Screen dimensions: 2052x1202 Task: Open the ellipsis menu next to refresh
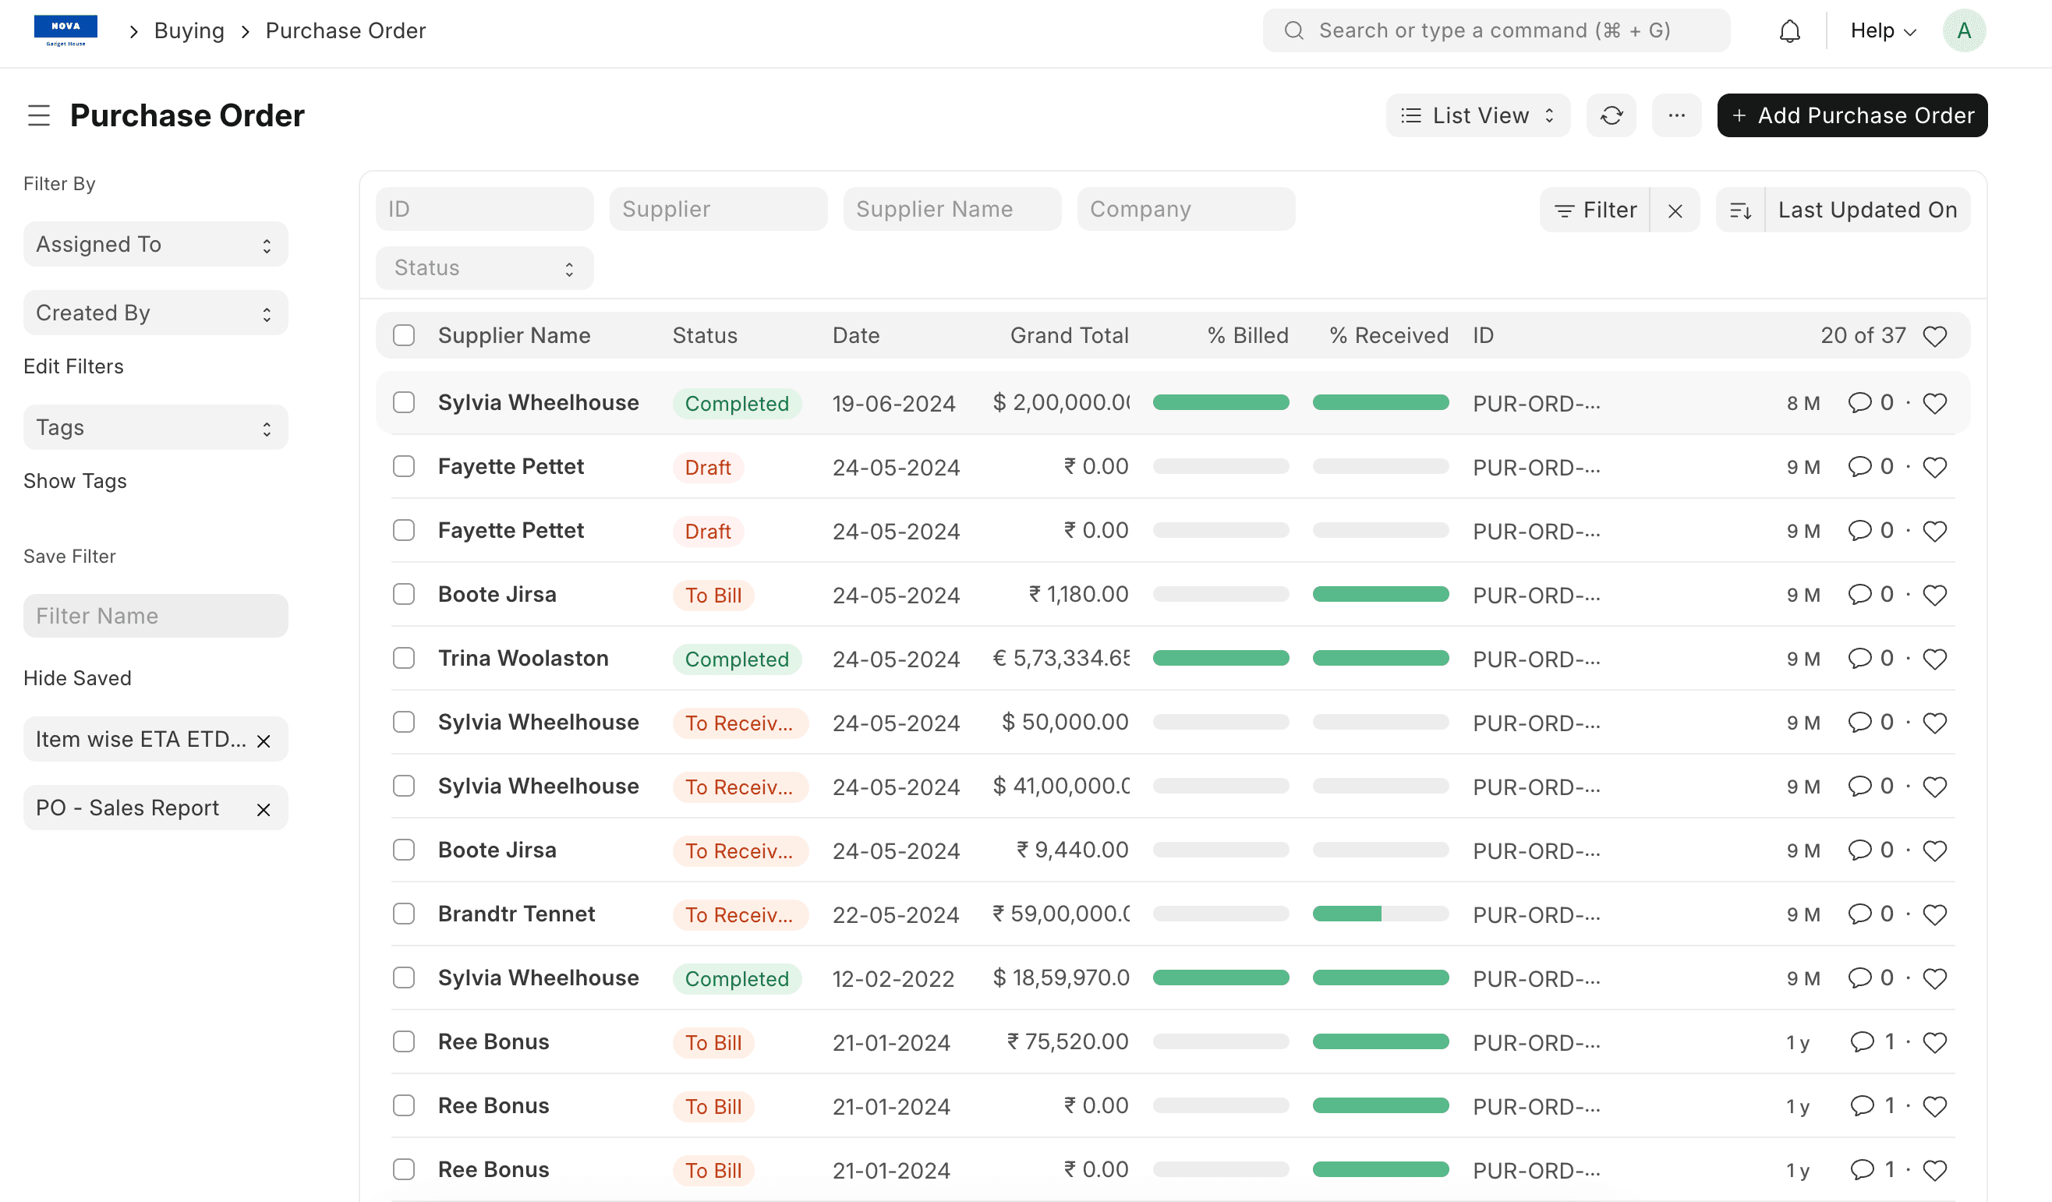click(x=1677, y=115)
